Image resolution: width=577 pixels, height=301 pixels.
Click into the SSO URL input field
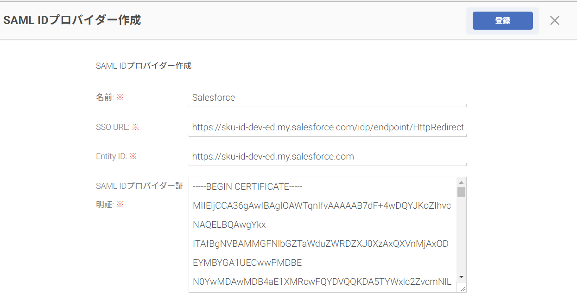click(x=327, y=127)
